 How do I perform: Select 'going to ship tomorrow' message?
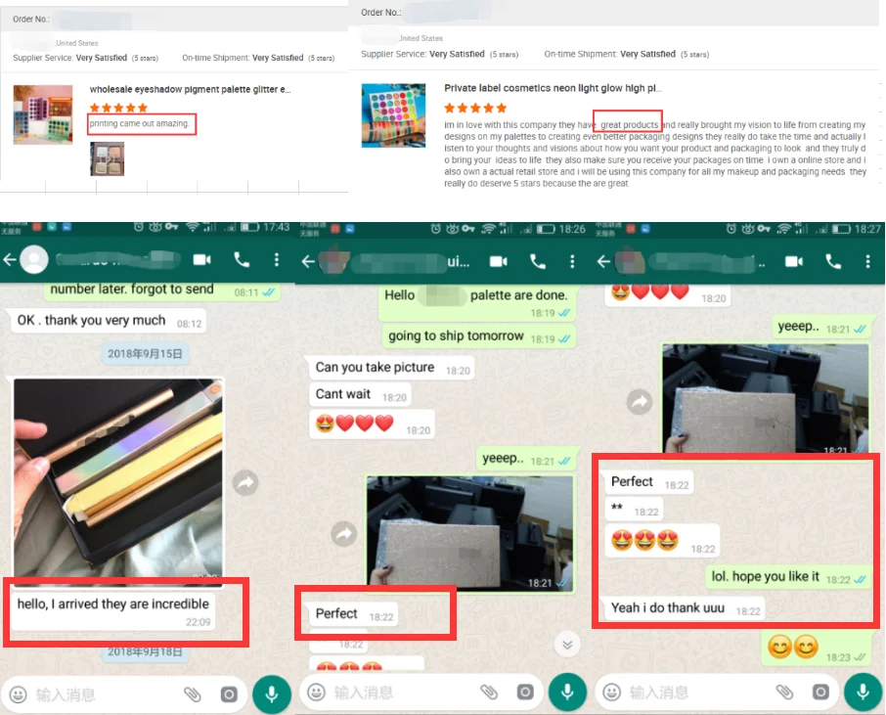pyautogui.click(x=478, y=336)
